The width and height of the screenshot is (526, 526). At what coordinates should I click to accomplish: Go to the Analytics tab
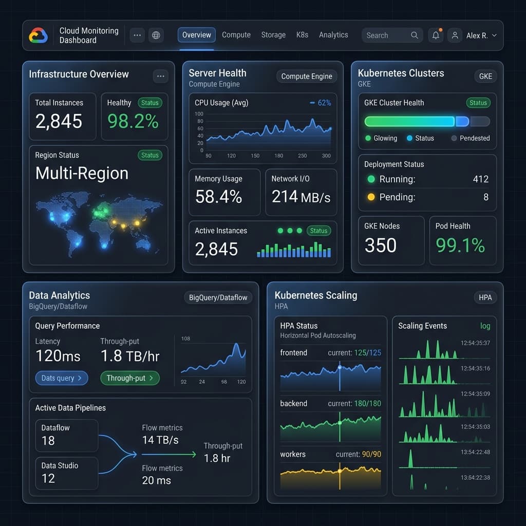[x=333, y=35]
